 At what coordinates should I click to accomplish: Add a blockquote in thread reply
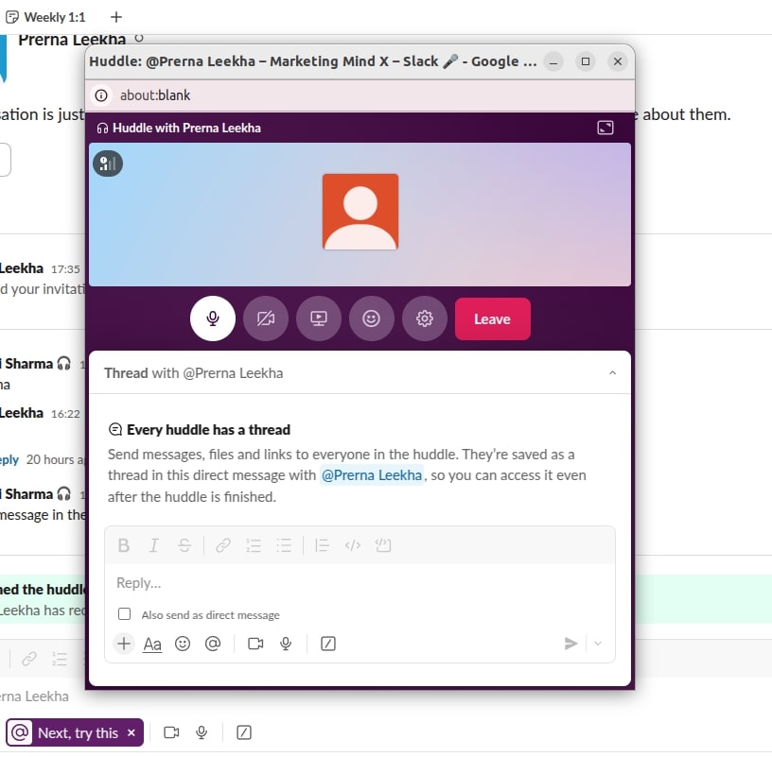pyautogui.click(x=322, y=545)
